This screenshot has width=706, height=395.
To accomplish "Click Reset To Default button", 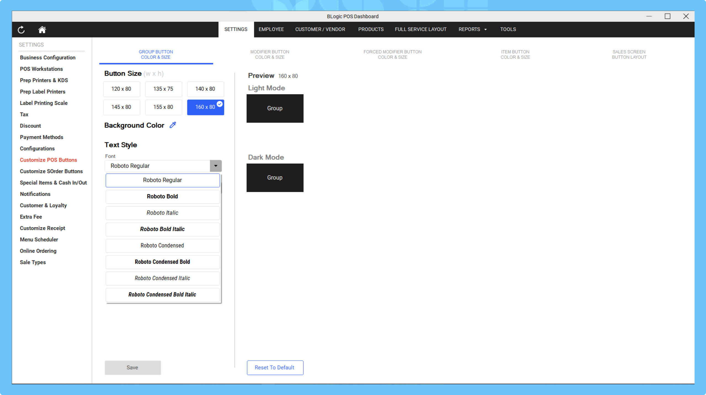I will point(275,368).
